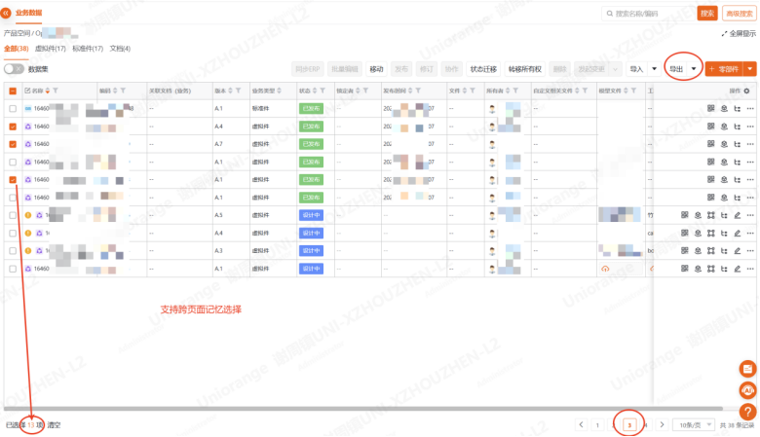Open the help question mark floating button
Viewport: 760px width, 437px height.
[x=748, y=412]
